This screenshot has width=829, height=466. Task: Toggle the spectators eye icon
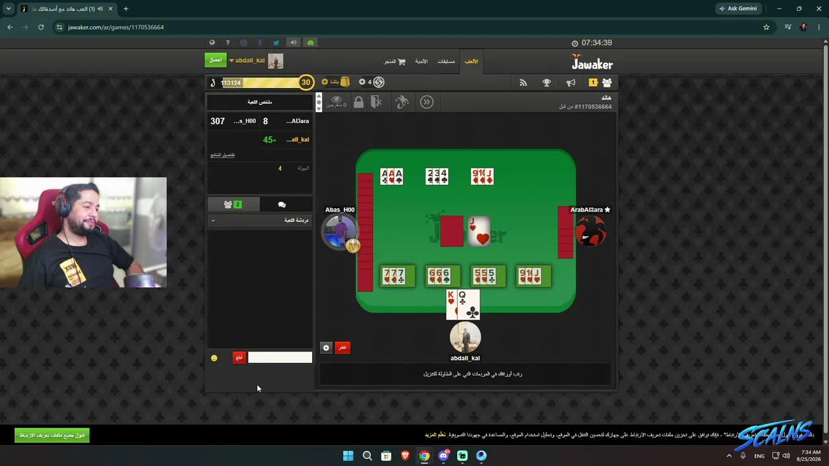point(336,102)
